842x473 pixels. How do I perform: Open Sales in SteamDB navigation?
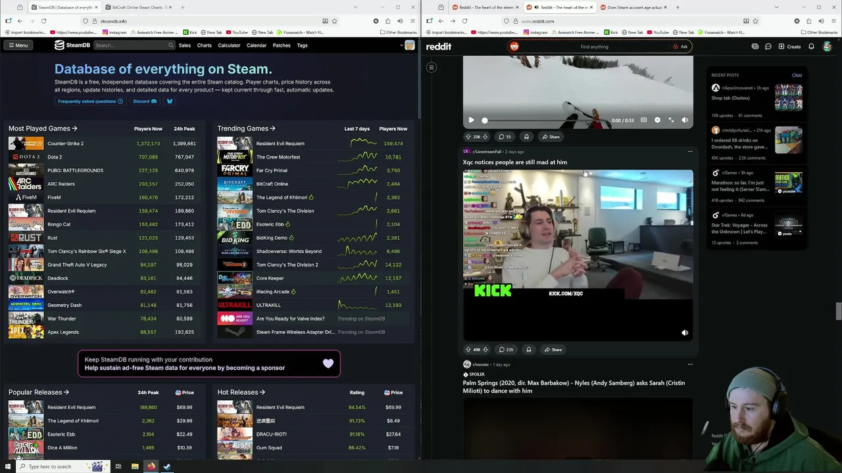(x=185, y=45)
